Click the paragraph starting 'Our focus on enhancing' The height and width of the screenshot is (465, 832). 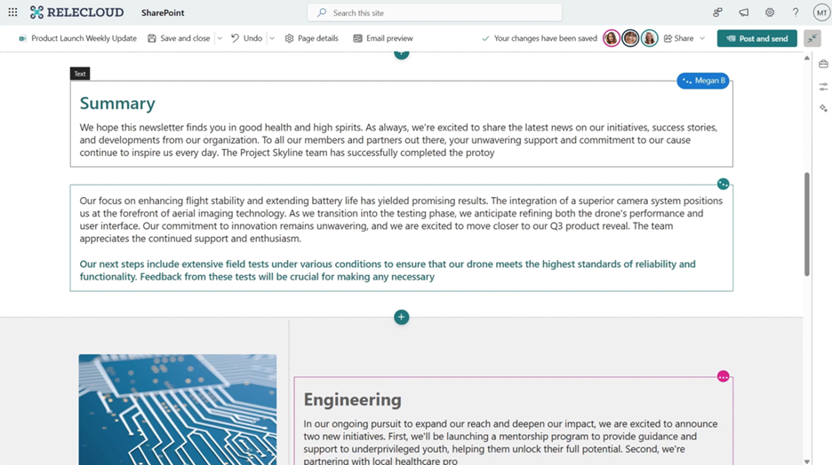[401, 219]
